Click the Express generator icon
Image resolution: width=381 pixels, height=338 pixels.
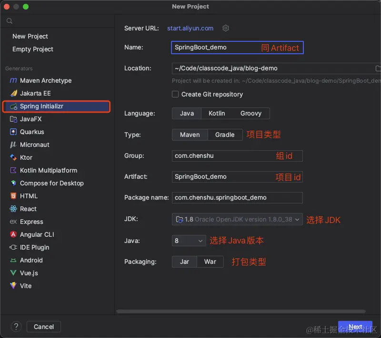pyautogui.click(x=13, y=222)
